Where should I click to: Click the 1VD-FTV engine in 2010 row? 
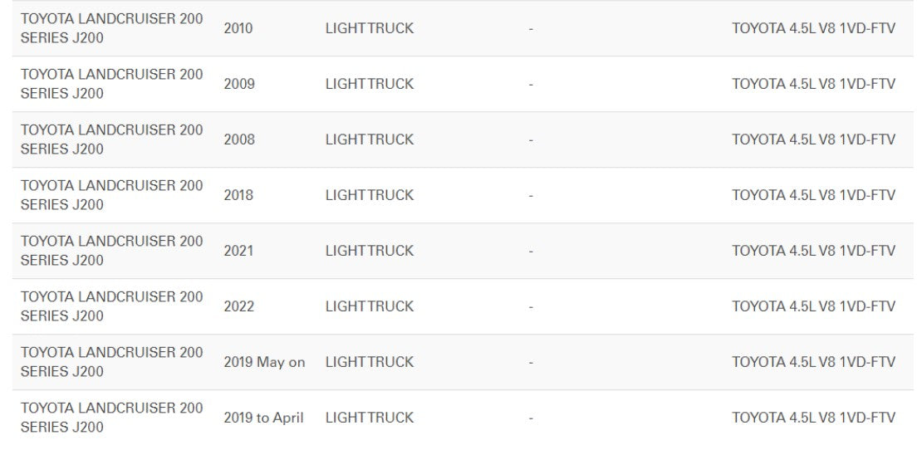tap(813, 28)
